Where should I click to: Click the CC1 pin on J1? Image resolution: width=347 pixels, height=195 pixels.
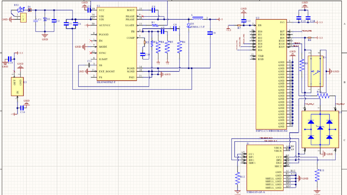point(252,154)
